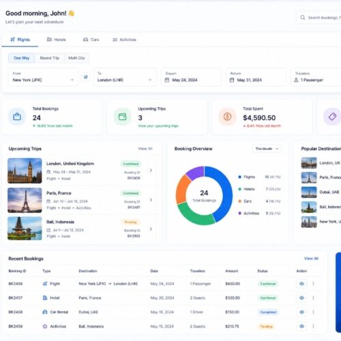Click the Total Bookings bag icon
The width and height of the screenshot is (341, 341).
(17, 117)
